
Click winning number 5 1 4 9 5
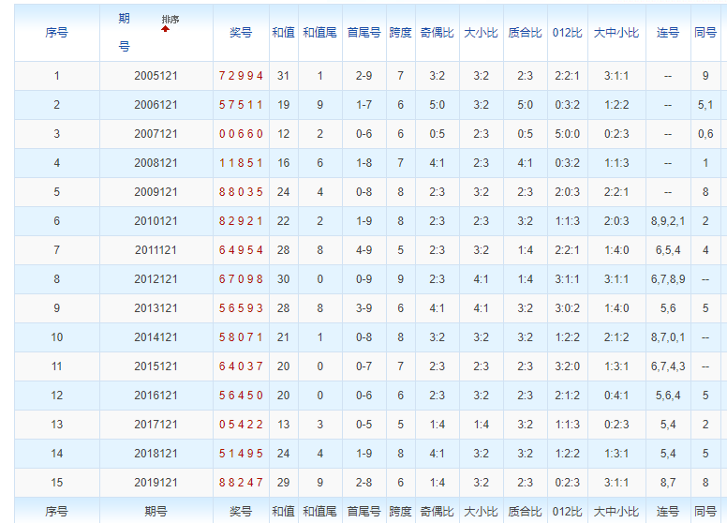click(241, 454)
